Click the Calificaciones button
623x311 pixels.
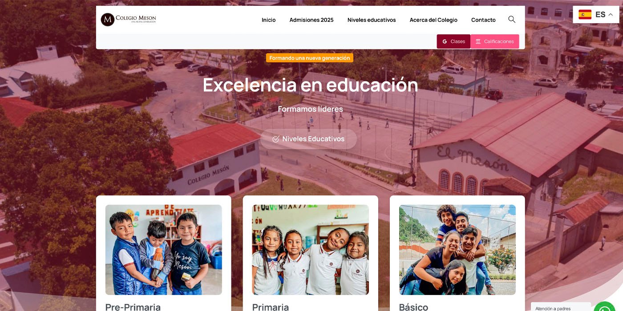tap(495, 41)
